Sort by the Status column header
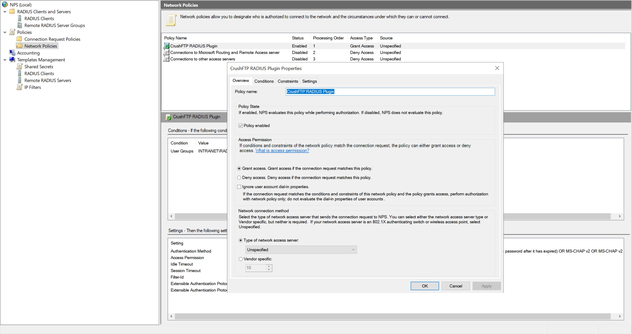The width and height of the screenshot is (632, 334). [300, 38]
